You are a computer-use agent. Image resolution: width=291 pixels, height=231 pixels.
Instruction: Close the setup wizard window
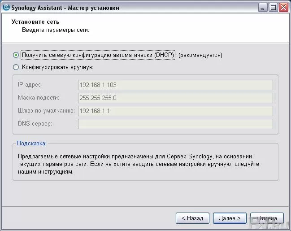[x=283, y=8]
